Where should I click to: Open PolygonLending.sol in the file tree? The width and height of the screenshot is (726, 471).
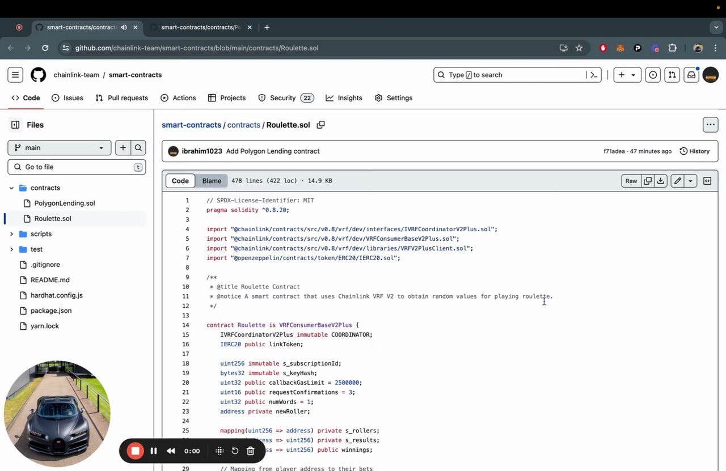click(65, 203)
